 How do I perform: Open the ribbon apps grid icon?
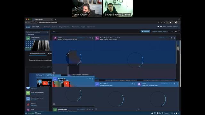click(155, 113)
